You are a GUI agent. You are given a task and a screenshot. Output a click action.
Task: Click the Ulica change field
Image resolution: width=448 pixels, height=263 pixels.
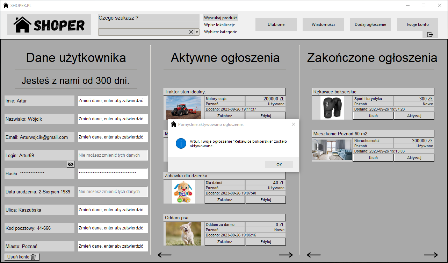(x=113, y=210)
